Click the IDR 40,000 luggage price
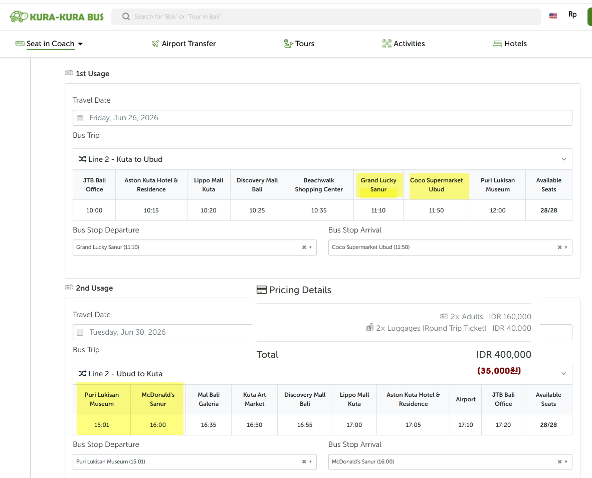The image size is (592, 478). 512,328
